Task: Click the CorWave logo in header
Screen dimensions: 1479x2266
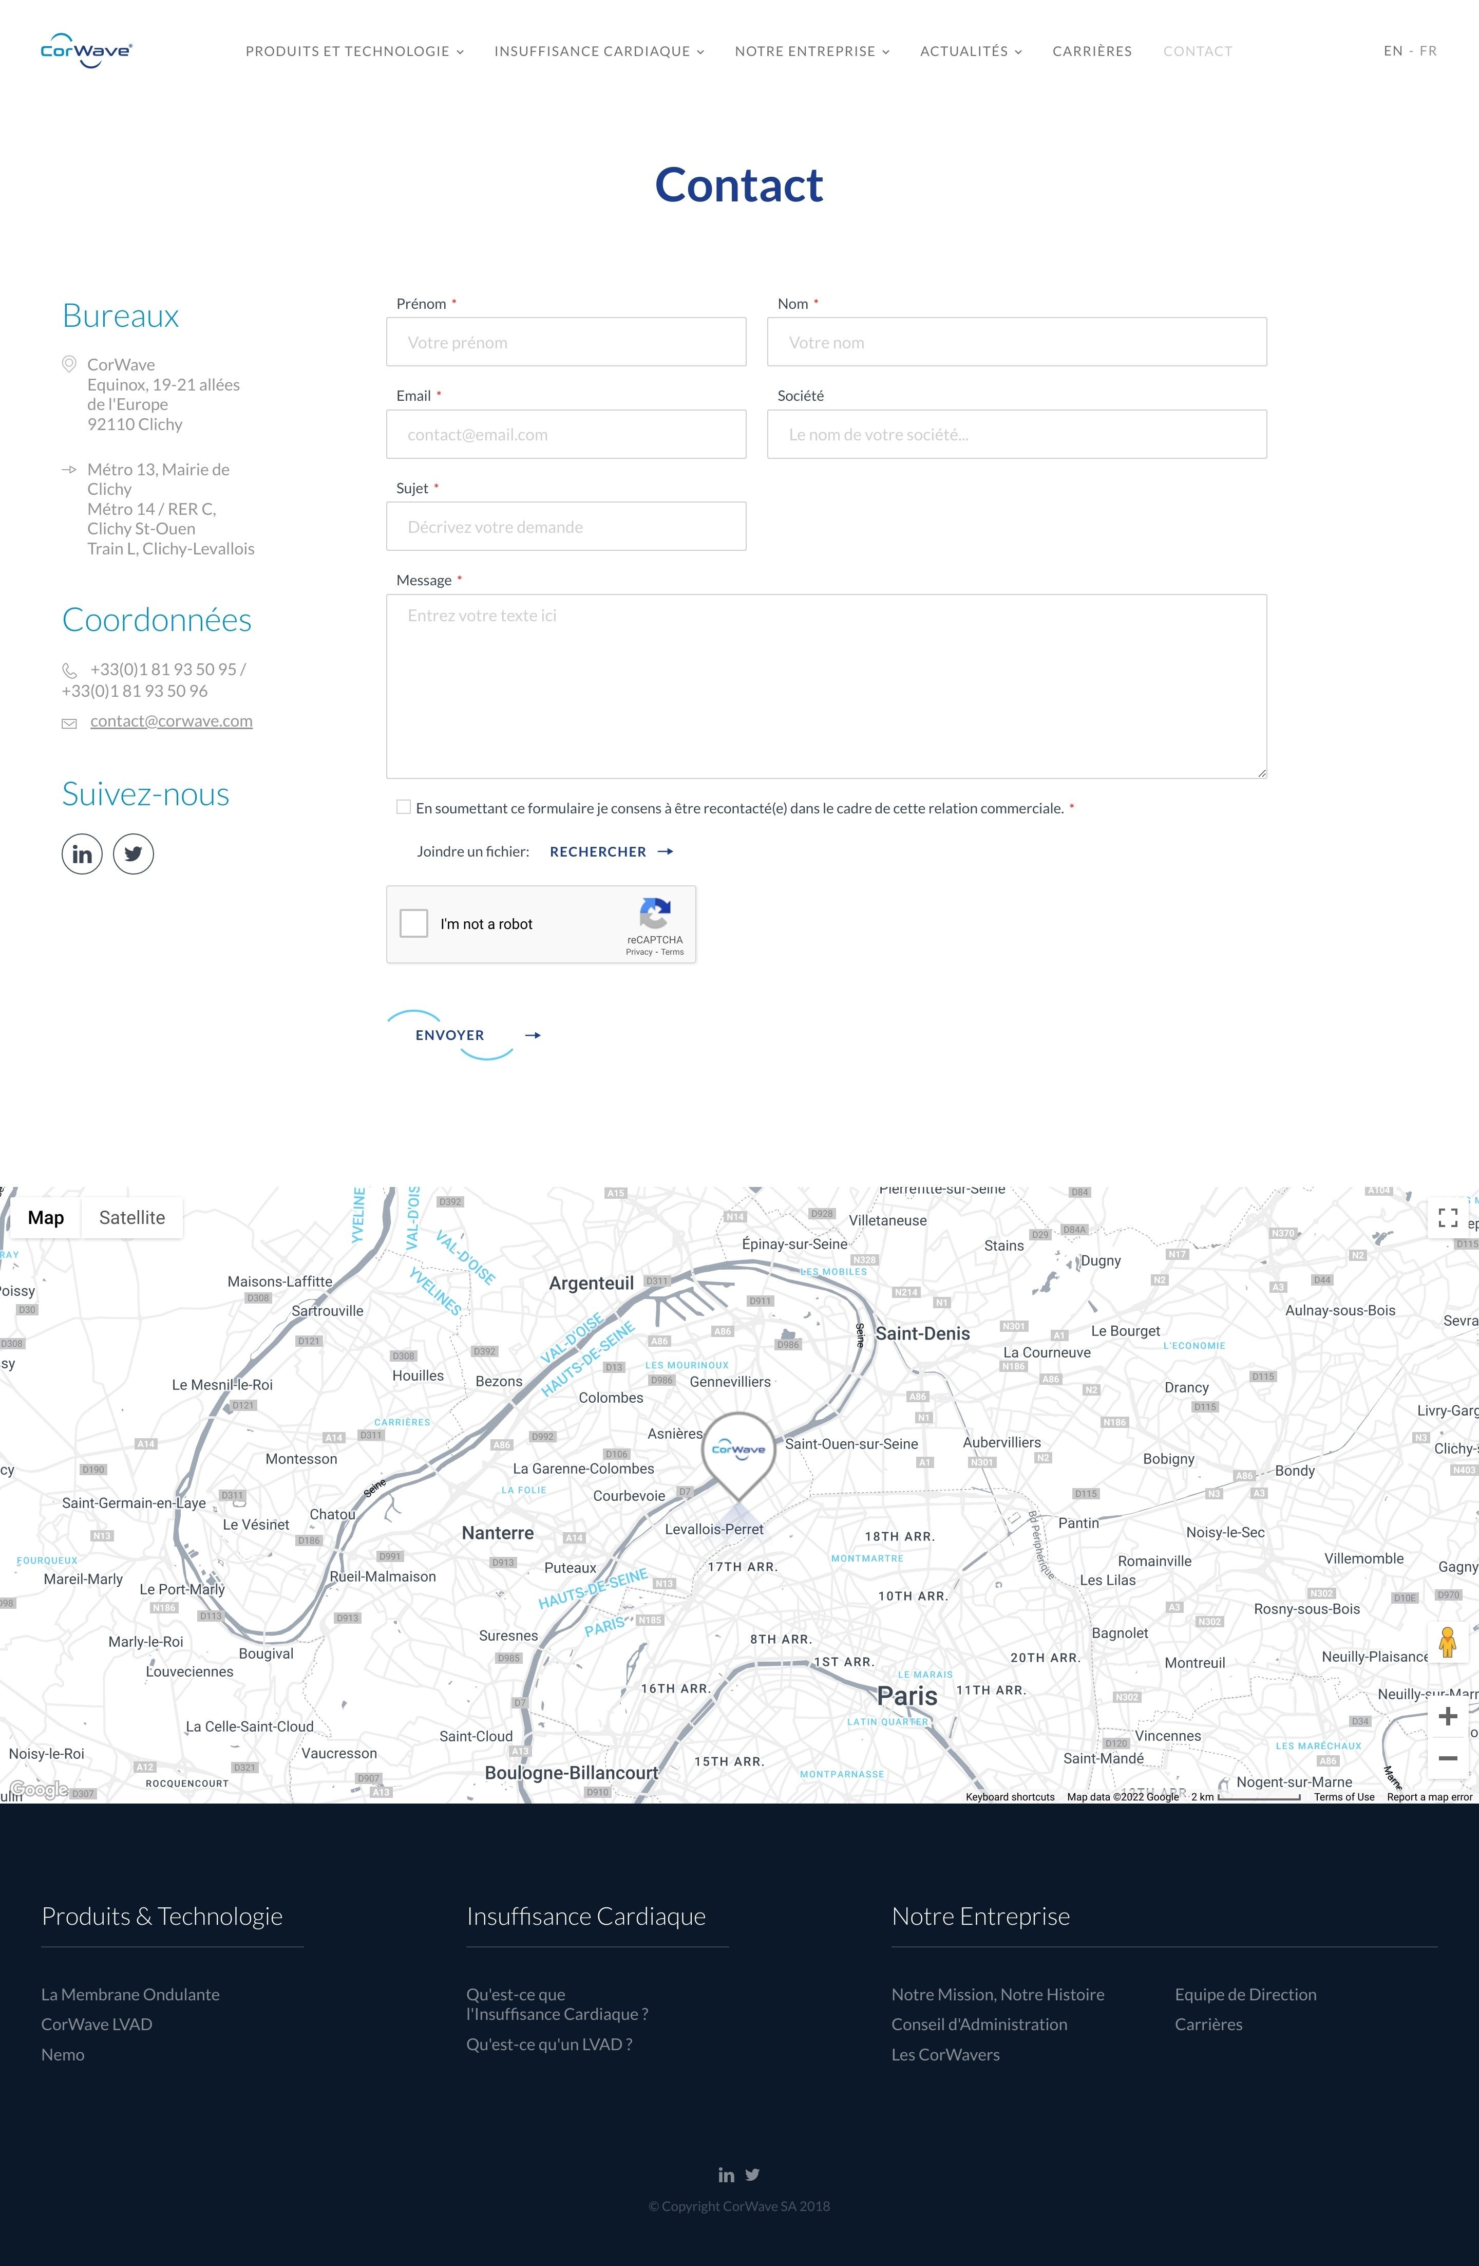Action: point(86,50)
